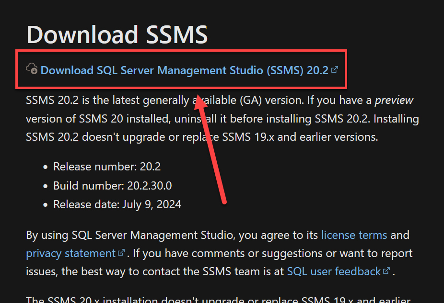The width and height of the screenshot is (444, 303).
Task: Click the text 'Build number: 20.2.30.0'
Action: pyautogui.click(x=112, y=186)
